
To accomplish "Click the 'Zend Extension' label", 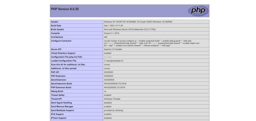I will click(x=58, y=80).
